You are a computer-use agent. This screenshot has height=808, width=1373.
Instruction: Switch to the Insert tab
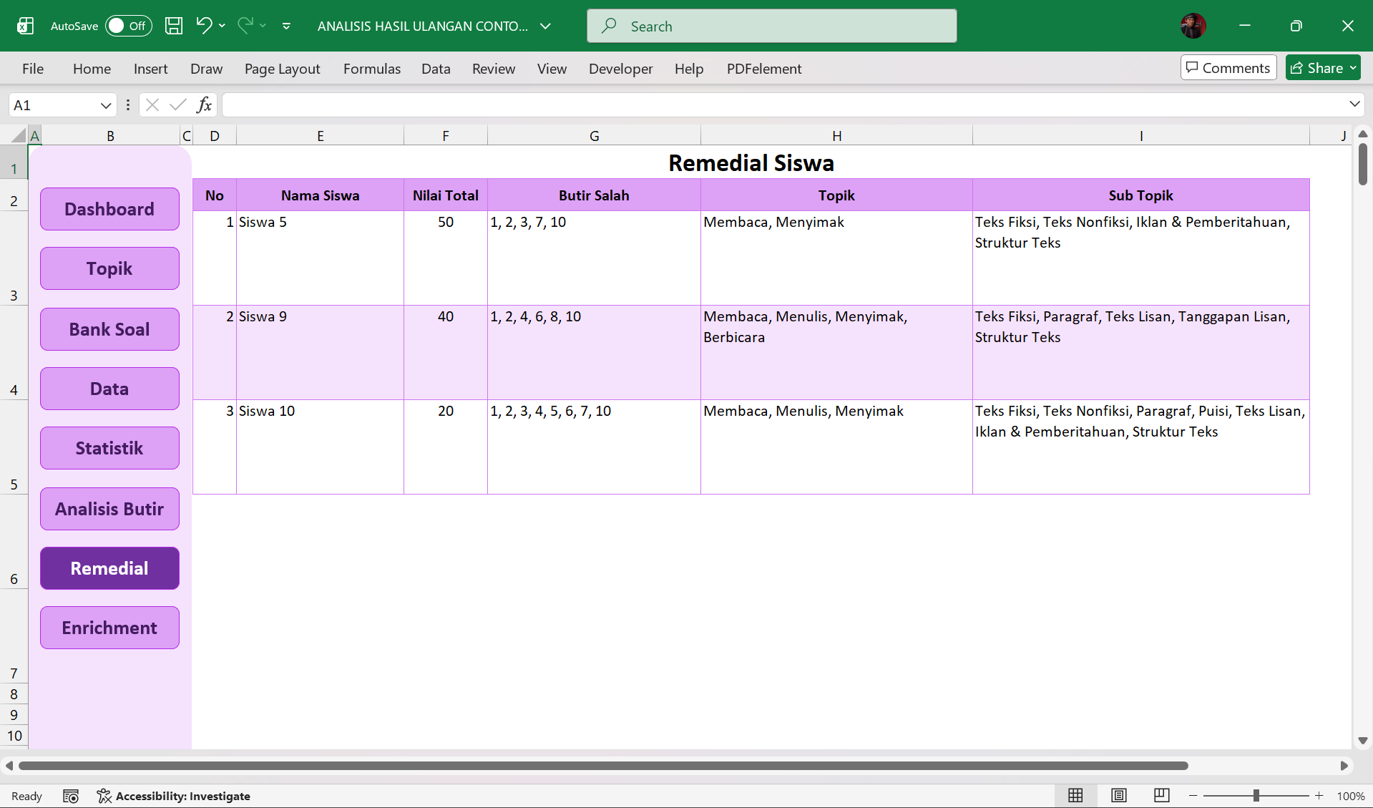click(150, 69)
